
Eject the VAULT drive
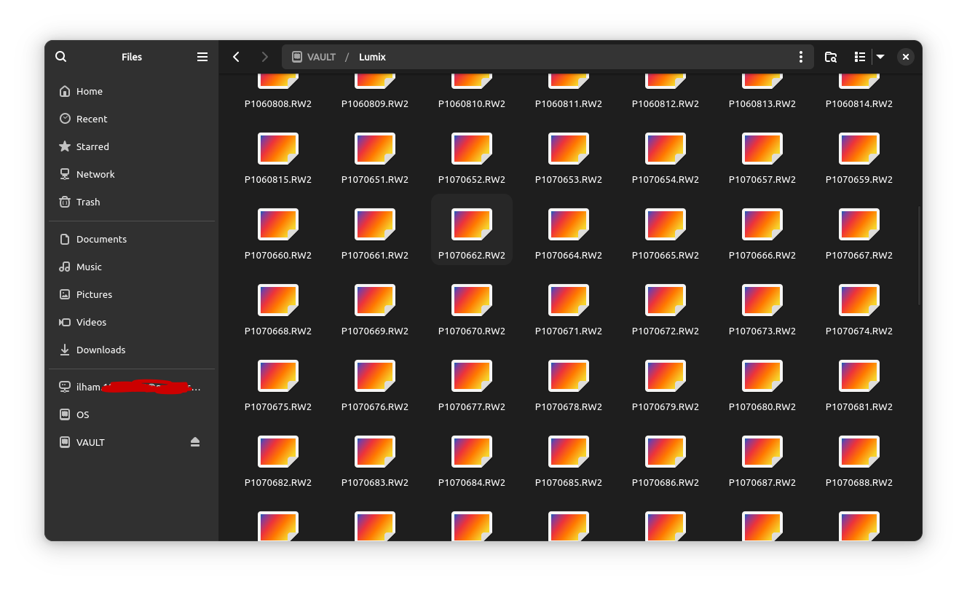coord(195,442)
